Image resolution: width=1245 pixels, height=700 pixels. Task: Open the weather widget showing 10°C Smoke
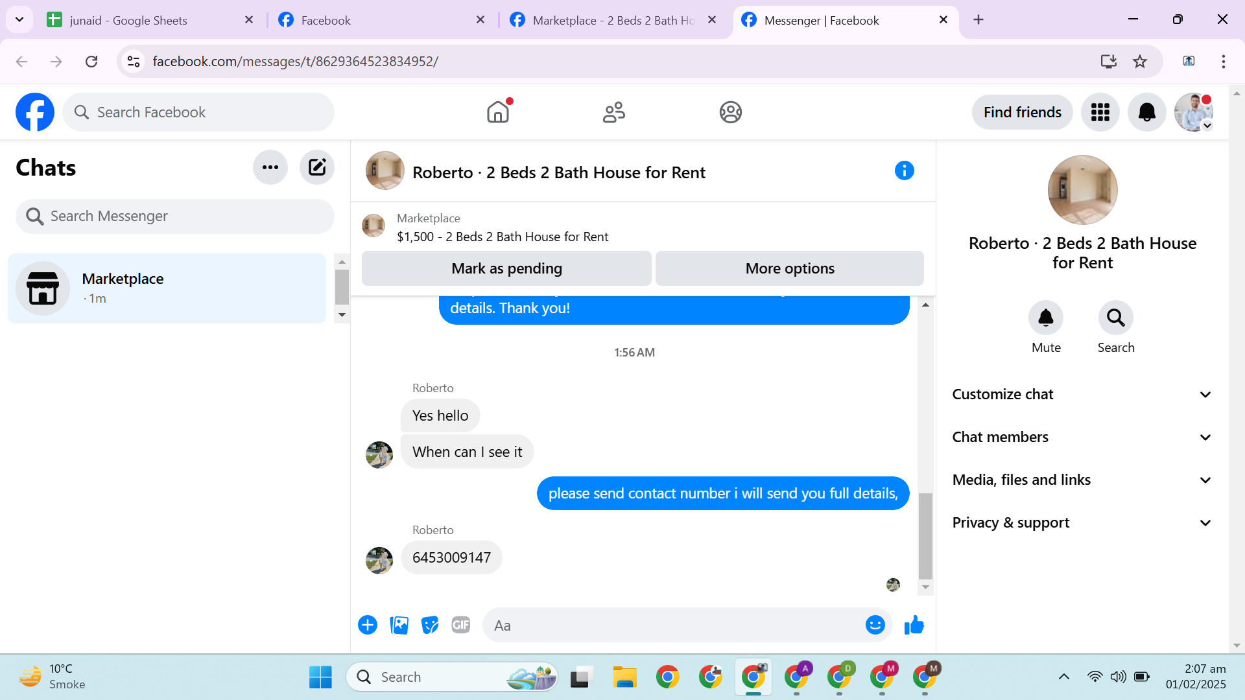pyautogui.click(x=52, y=677)
